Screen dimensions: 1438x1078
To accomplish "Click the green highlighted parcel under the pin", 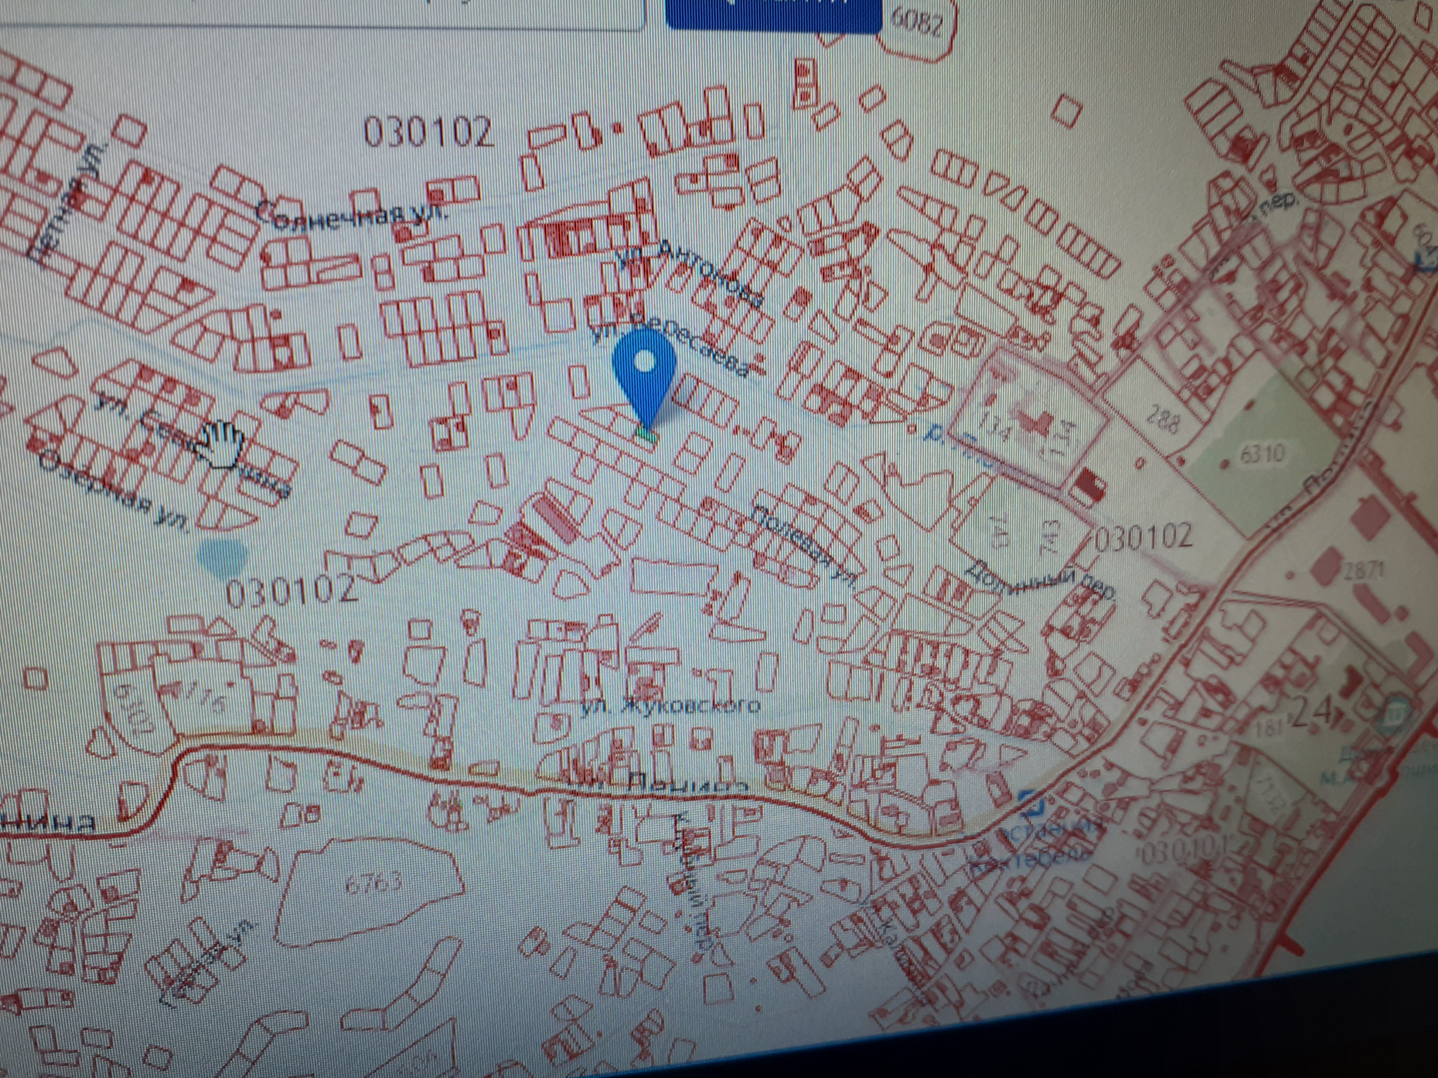I will (x=647, y=435).
